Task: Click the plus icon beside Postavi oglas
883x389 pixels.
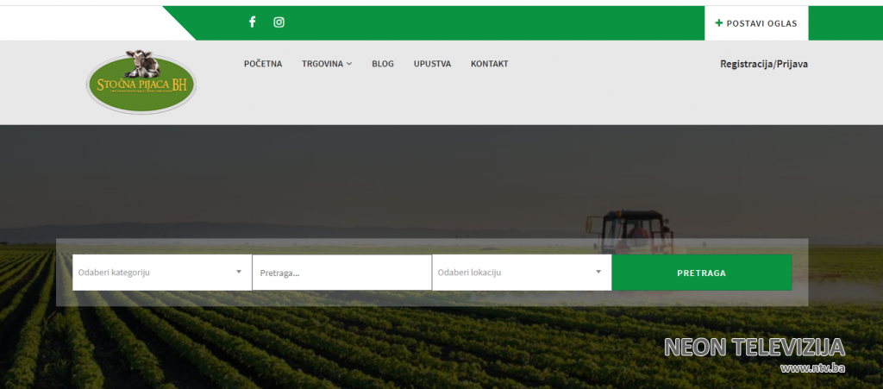Action: pos(719,23)
